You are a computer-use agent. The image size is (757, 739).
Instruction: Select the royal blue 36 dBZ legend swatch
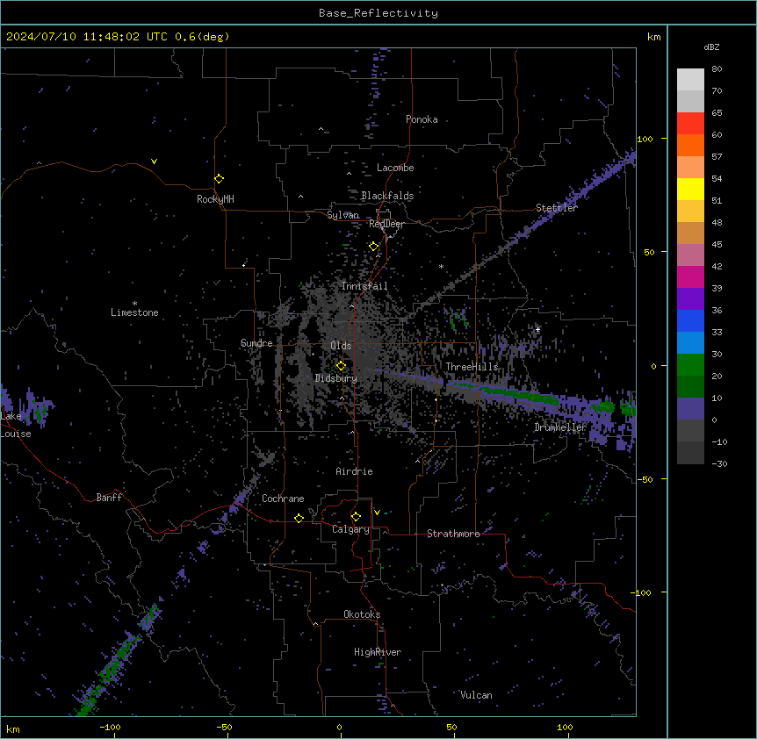coord(690,320)
